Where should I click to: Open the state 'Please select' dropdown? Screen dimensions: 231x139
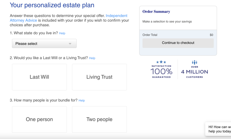click(x=44, y=44)
